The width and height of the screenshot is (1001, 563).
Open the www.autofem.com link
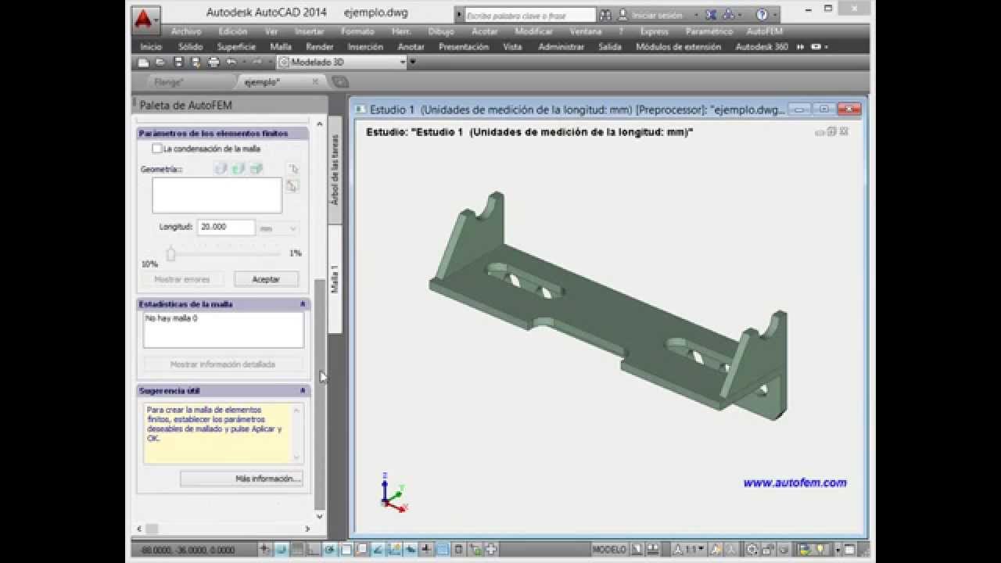(x=795, y=483)
